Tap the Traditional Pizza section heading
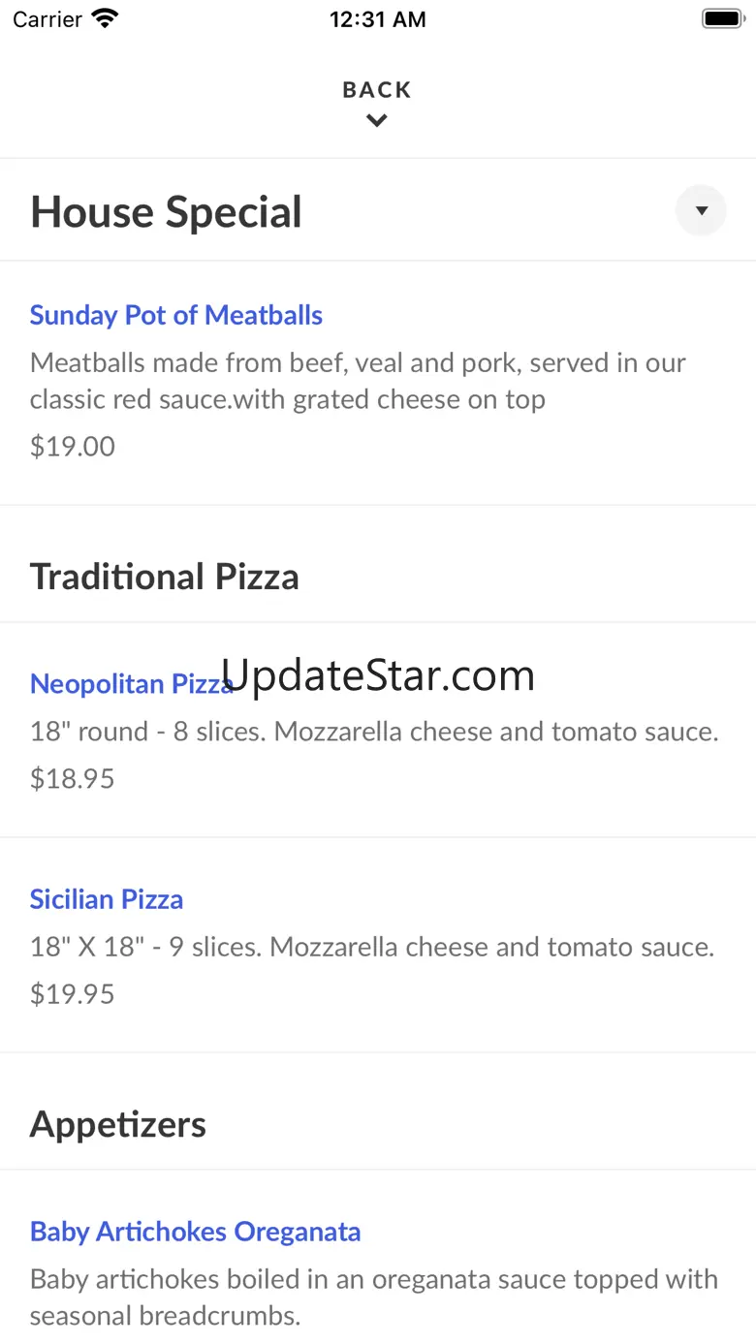 pyautogui.click(x=164, y=577)
